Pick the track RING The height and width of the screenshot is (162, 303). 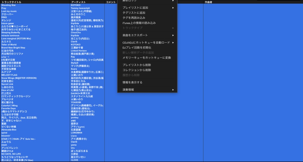pos(4,17)
